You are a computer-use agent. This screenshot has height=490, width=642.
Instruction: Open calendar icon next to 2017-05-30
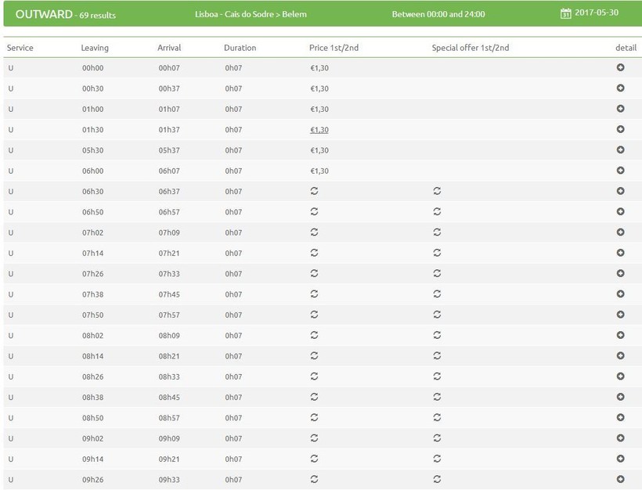tap(565, 13)
